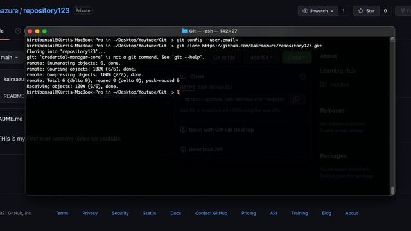Click the git clone command line text
Screen dimensions: 411x231
[x=249, y=46]
